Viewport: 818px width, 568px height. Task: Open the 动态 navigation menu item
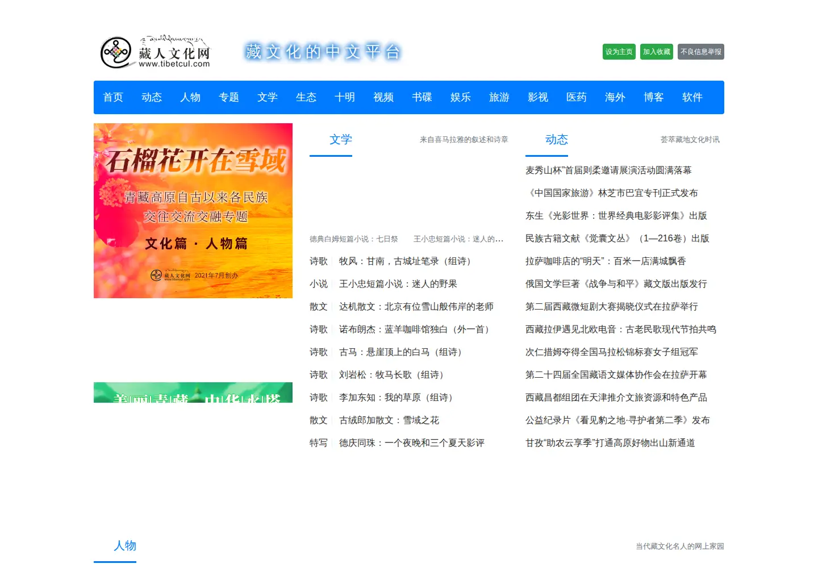152,97
